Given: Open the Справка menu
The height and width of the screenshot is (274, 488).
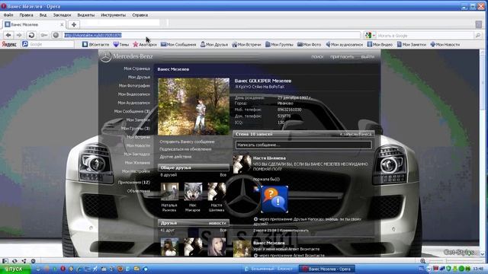Looking at the screenshot, I should [140, 15].
